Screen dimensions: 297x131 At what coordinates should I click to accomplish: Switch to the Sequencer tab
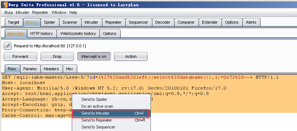(138, 22)
